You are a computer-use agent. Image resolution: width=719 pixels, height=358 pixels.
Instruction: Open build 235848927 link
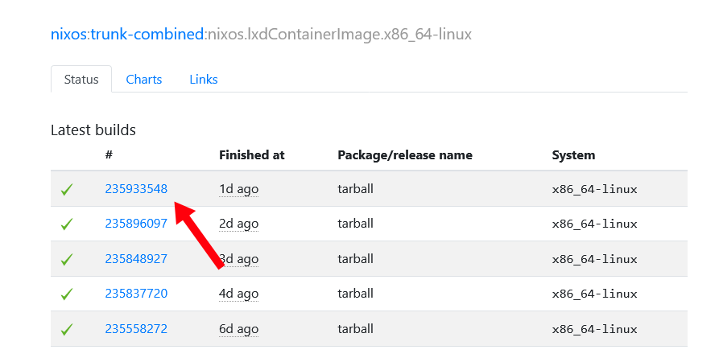click(136, 258)
